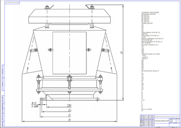The width and height of the screenshot is (181, 128).
Task: Click the top left corner designation box
Action: tap(12, 2)
